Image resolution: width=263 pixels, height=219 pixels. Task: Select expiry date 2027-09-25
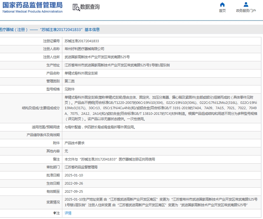tap(74, 191)
